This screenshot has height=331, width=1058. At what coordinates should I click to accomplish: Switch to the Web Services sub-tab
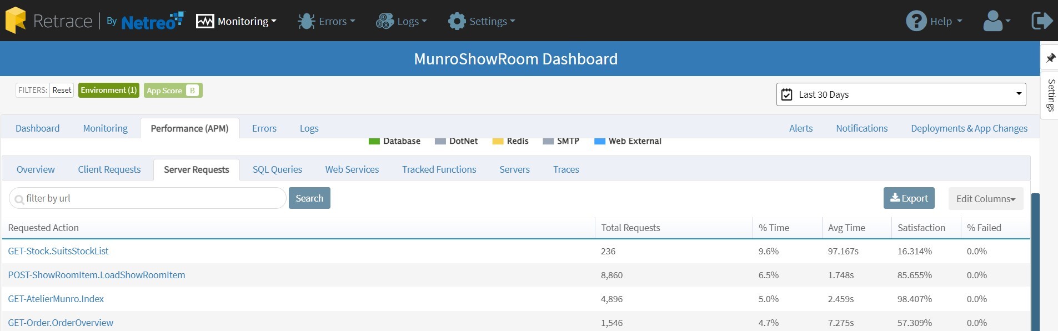coord(352,169)
